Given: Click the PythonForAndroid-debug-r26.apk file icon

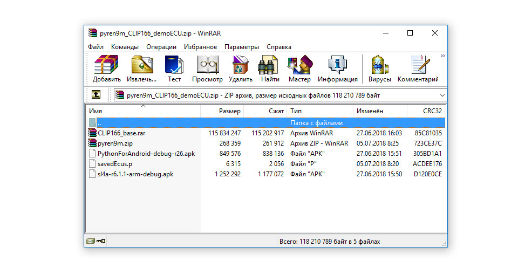Looking at the screenshot, I should click(x=92, y=154).
